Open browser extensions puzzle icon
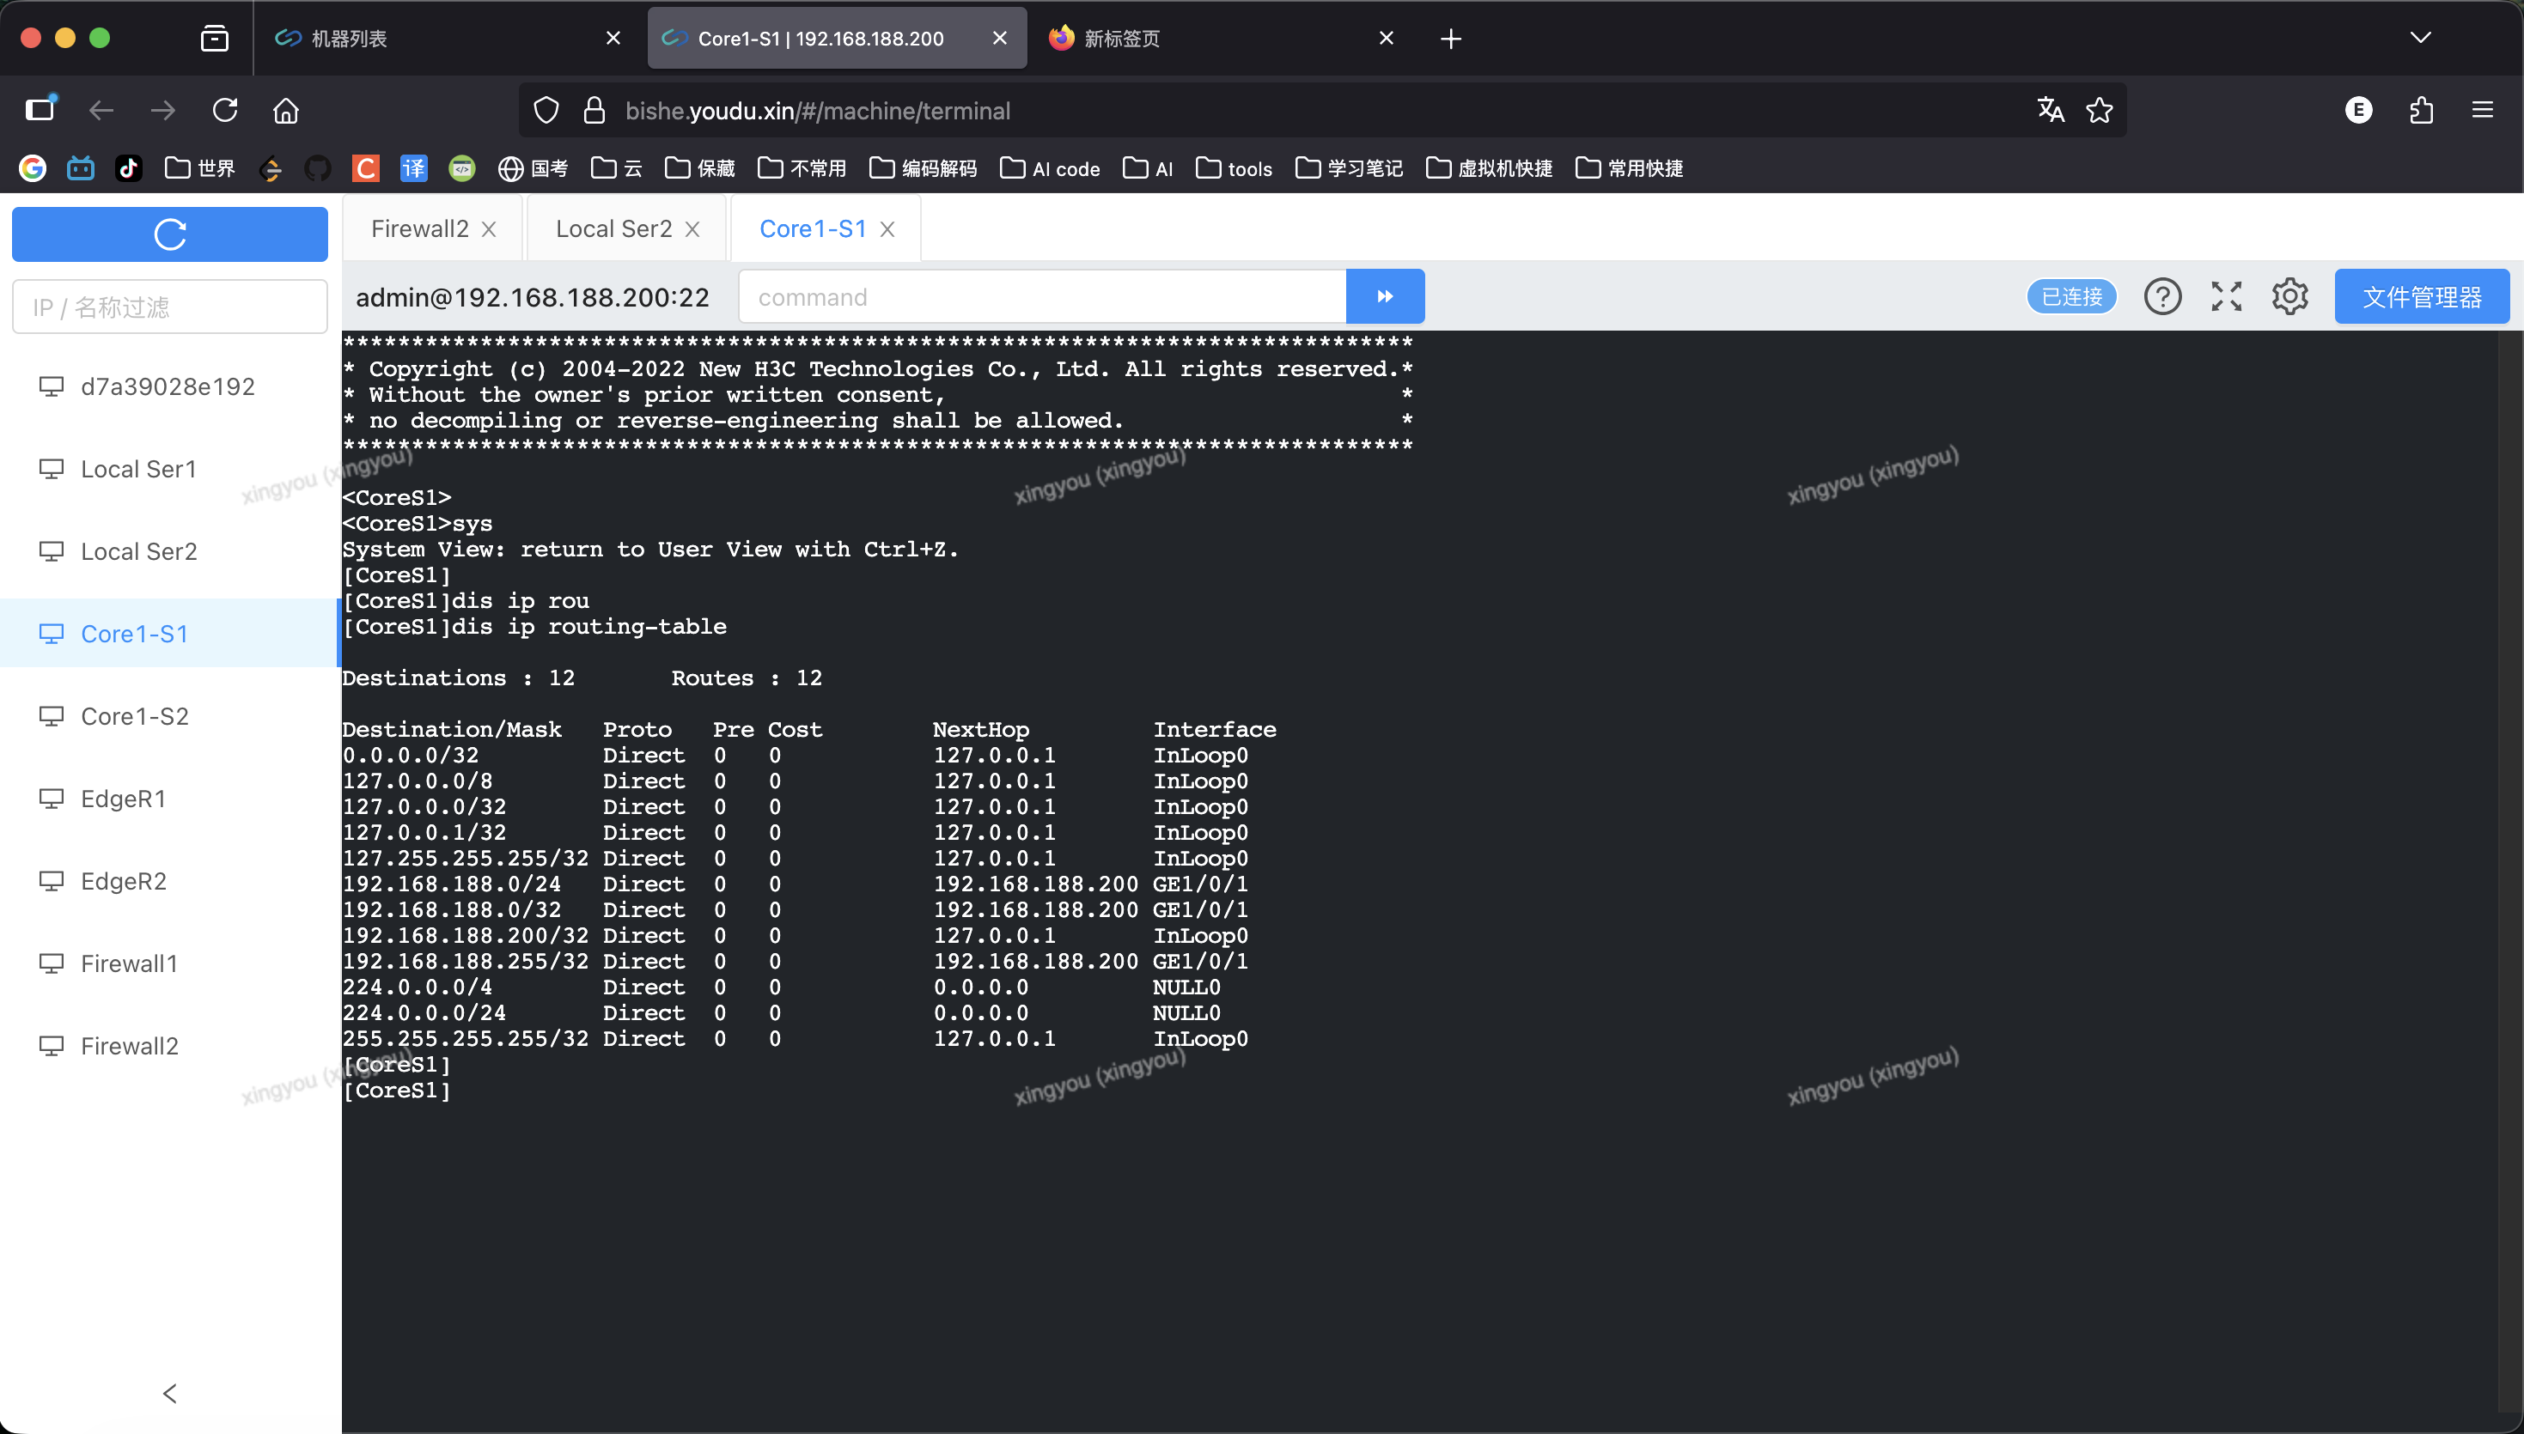2524x1434 pixels. point(2421,110)
